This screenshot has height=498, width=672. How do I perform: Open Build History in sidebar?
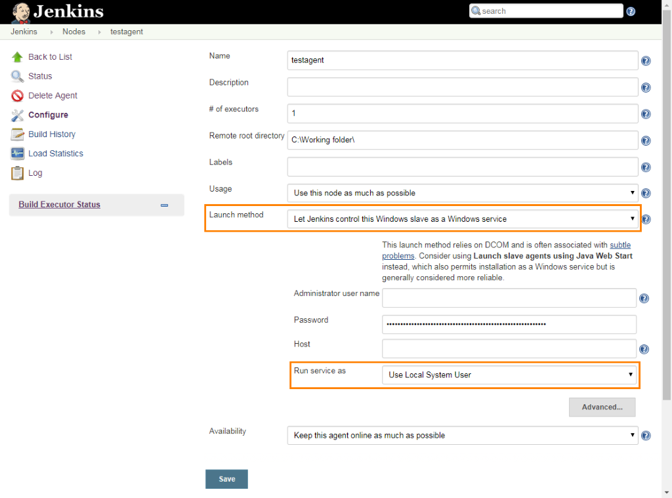tap(52, 134)
